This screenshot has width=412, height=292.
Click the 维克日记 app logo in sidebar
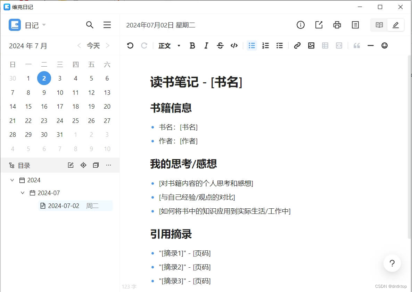(15, 25)
